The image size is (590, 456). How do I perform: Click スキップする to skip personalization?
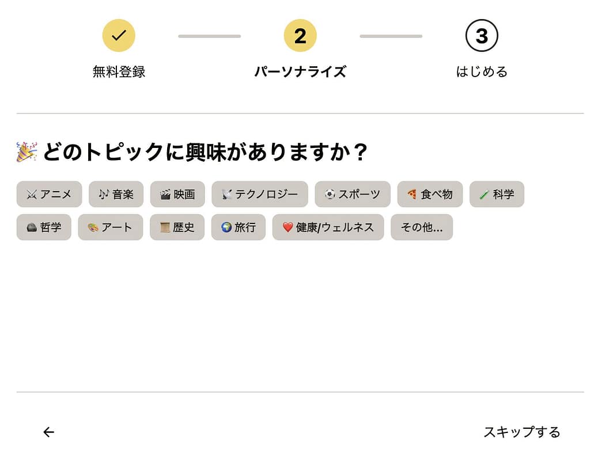coord(521,432)
